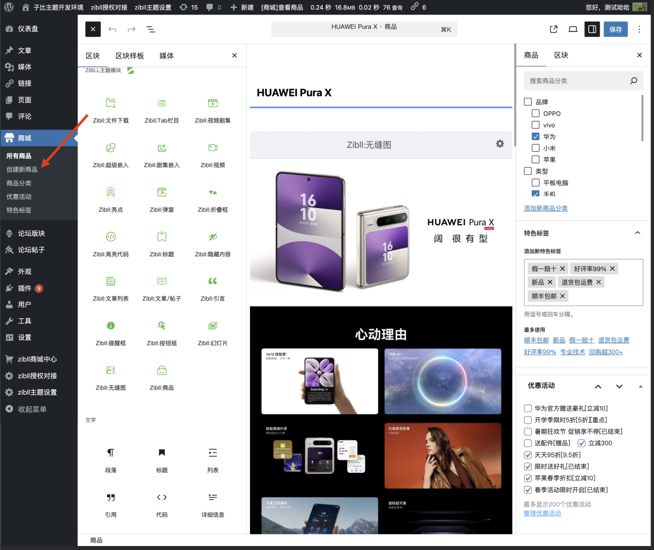Toggle the 优惠活动 panel triangle
The height and width of the screenshot is (550, 654).
click(640, 386)
